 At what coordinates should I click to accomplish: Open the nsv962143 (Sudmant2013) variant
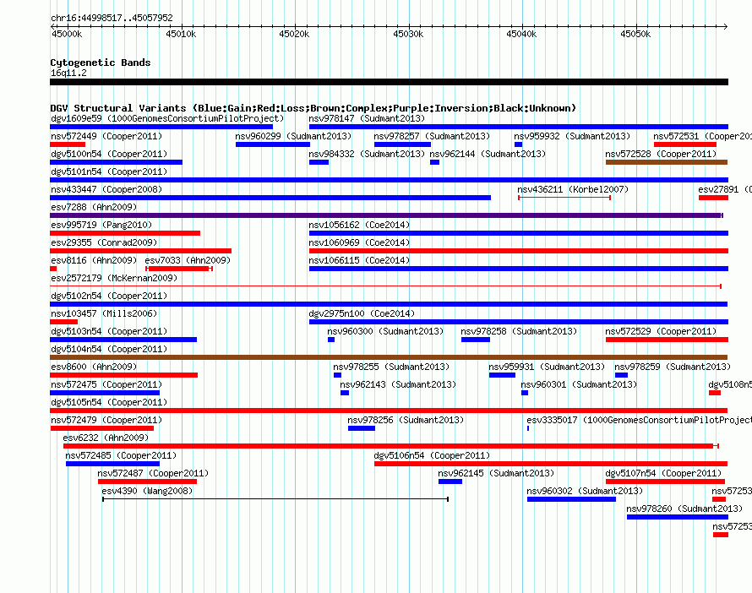click(x=398, y=384)
